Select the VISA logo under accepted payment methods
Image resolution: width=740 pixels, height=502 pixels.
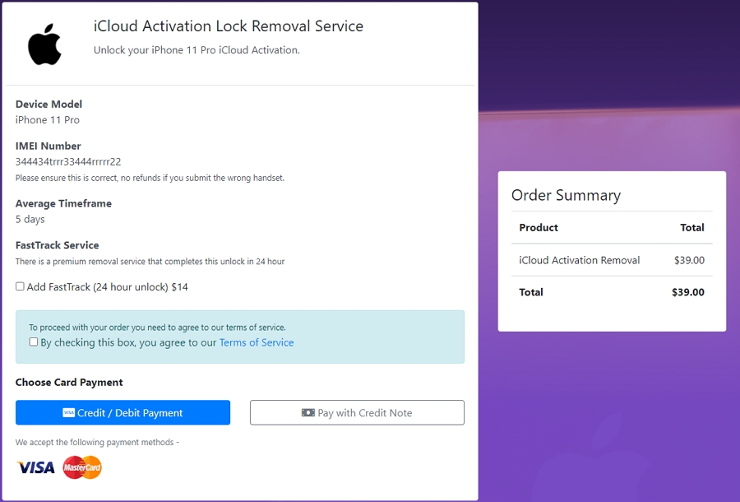pos(35,467)
